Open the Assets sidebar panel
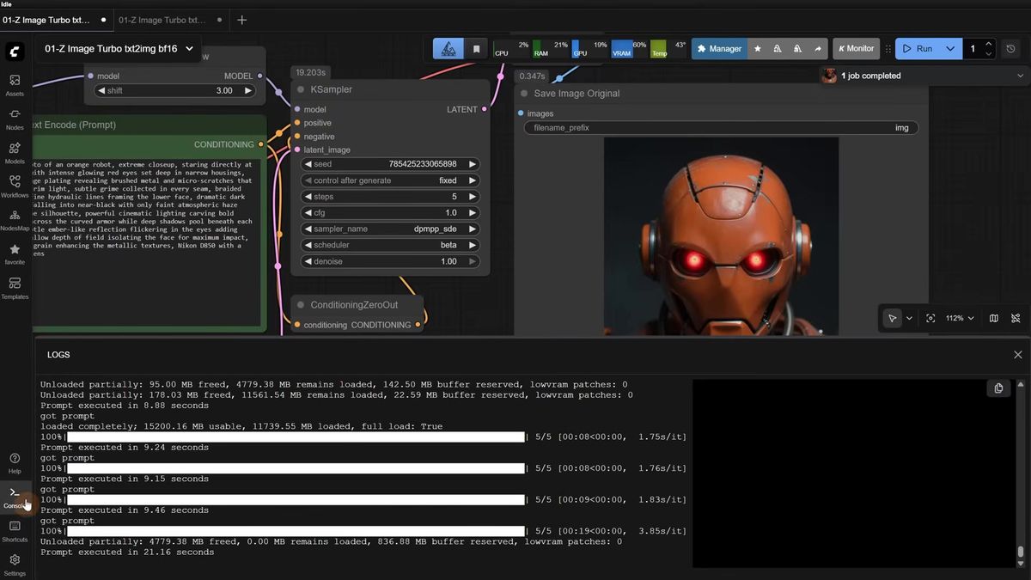1031x580 pixels. pos(15,85)
